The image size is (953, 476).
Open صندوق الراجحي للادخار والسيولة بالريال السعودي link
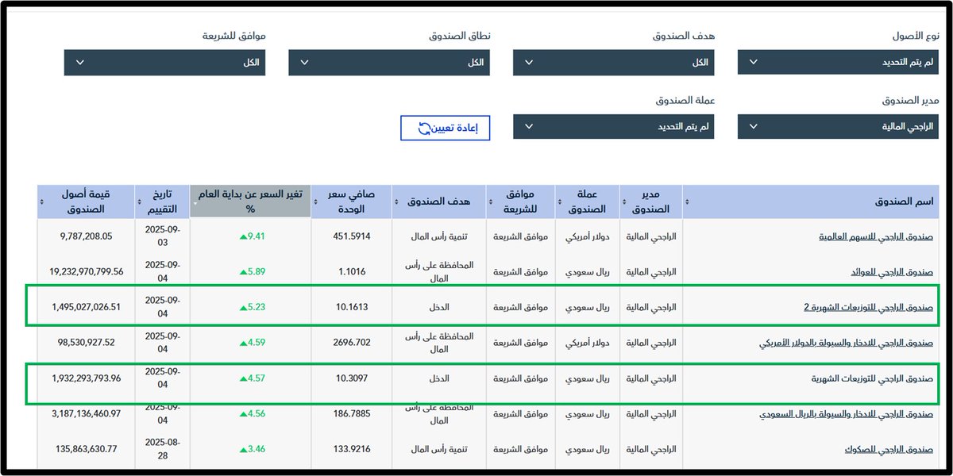[x=847, y=414]
